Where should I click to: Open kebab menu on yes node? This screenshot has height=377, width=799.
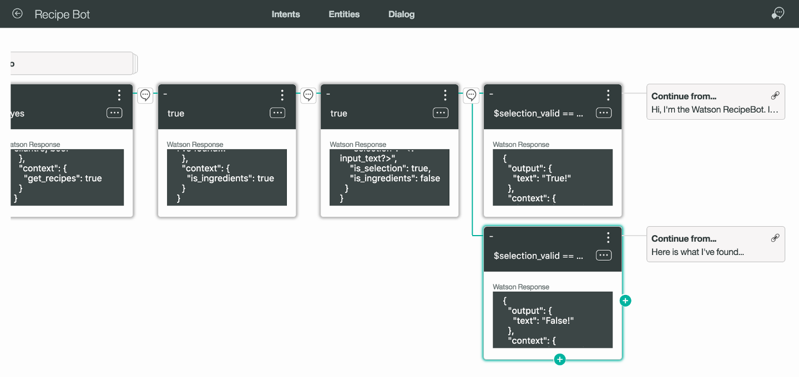(x=119, y=95)
